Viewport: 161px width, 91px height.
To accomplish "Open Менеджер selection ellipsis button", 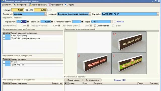I will coord(90,14).
